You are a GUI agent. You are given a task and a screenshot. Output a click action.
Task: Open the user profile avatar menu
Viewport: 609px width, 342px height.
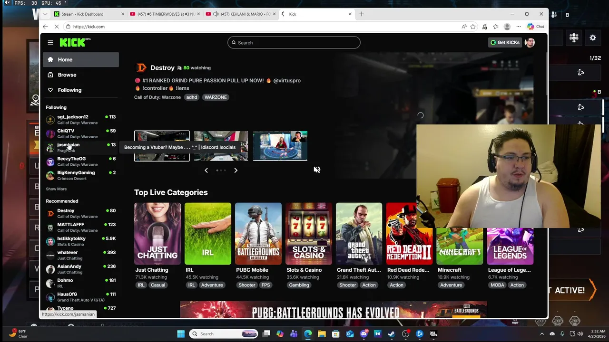pyautogui.click(x=530, y=43)
